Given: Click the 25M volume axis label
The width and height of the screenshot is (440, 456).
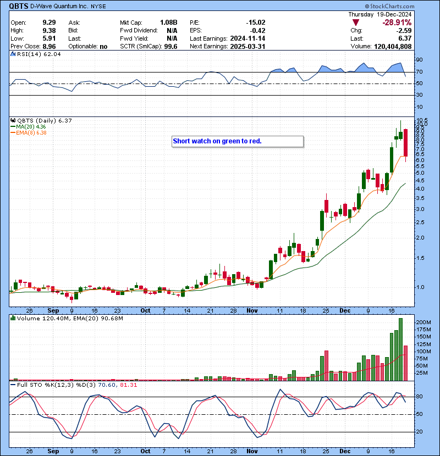Looking at the screenshot, I should click(x=422, y=373).
